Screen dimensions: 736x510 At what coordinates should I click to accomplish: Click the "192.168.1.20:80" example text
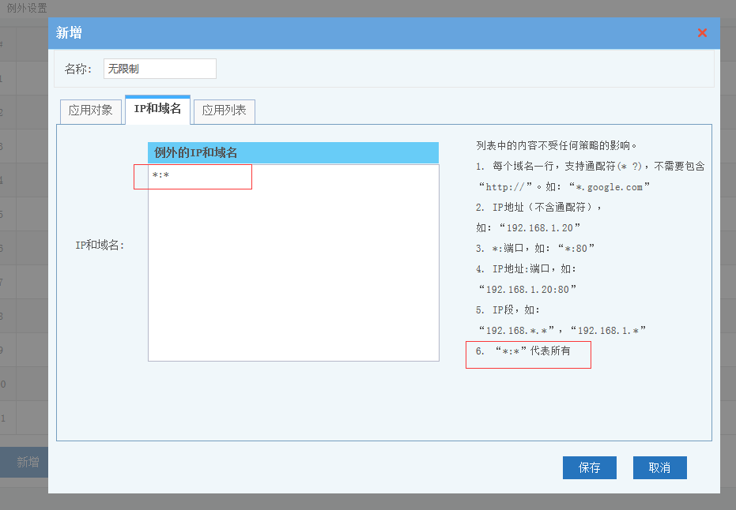pos(527,290)
